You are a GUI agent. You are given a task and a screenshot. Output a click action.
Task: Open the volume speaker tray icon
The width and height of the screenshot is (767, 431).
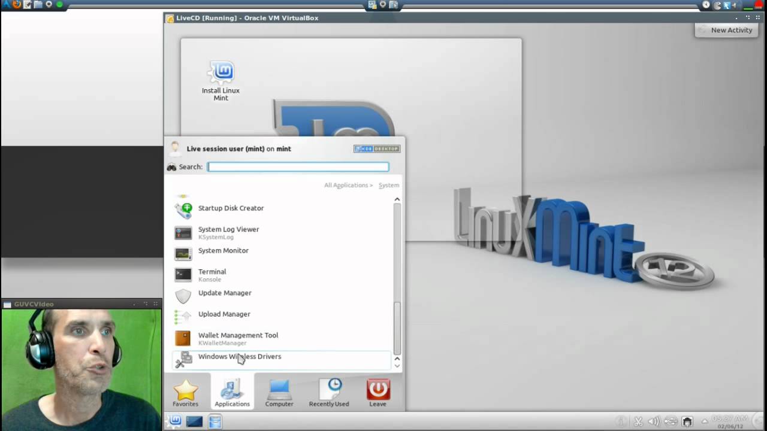pos(654,422)
